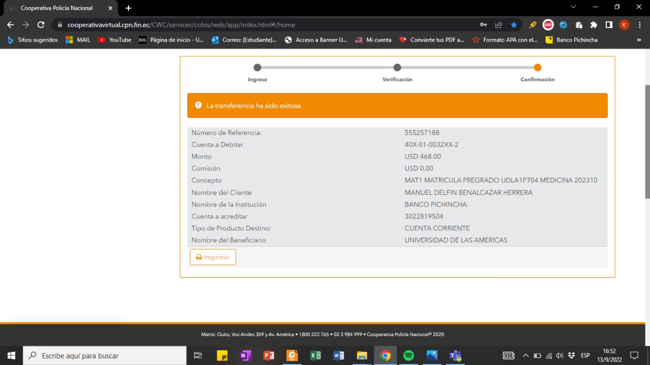The image size is (650, 365).
Task: Open the Extensions puzzle piece icon
Action: pos(594,25)
